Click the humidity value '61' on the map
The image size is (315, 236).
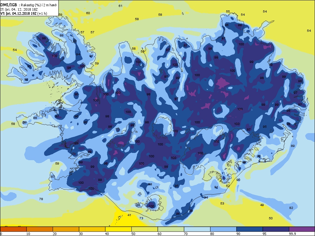(120, 6)
